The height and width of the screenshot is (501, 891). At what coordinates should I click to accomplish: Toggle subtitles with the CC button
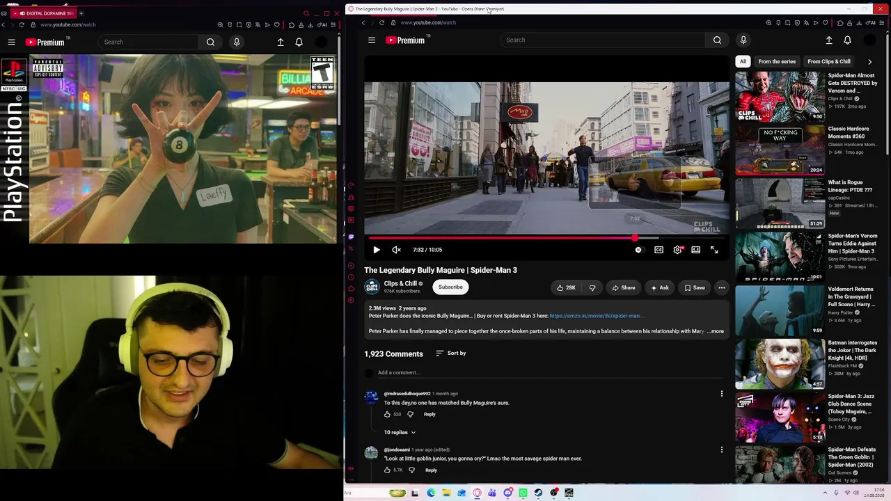tap(659, 250)
